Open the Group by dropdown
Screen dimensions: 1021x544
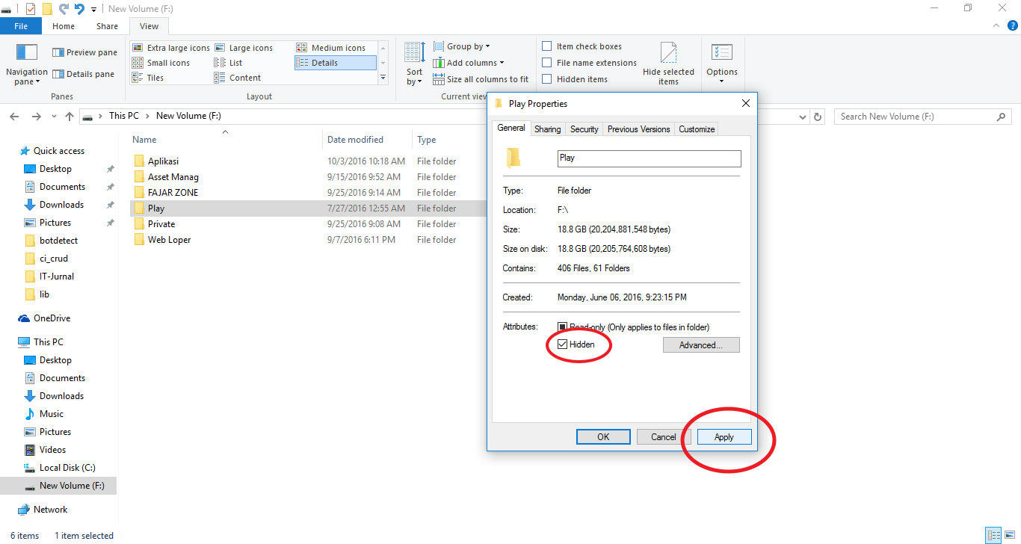click(462, 46)
